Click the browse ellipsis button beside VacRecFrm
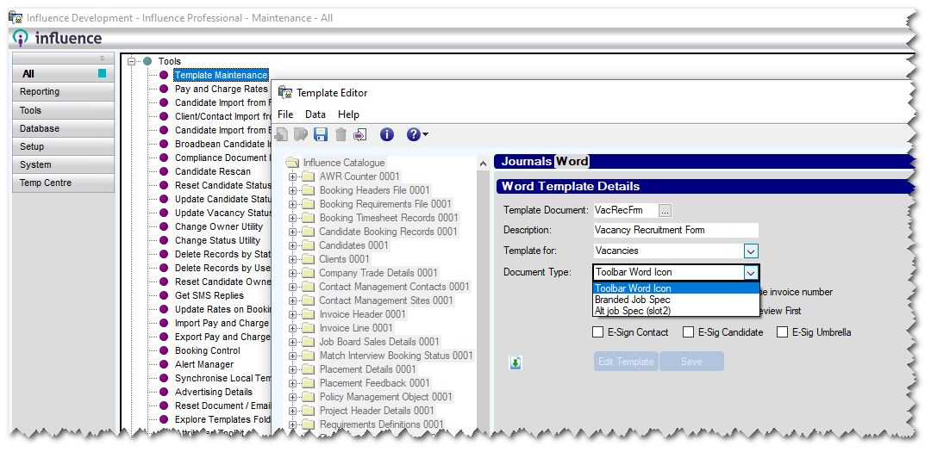This screenshot has height=452, width=931. [x=665, y=211]
